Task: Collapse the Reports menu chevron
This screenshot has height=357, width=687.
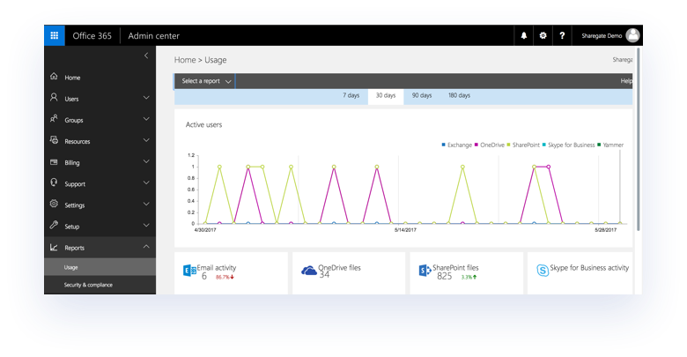Action: click(146, 247)
